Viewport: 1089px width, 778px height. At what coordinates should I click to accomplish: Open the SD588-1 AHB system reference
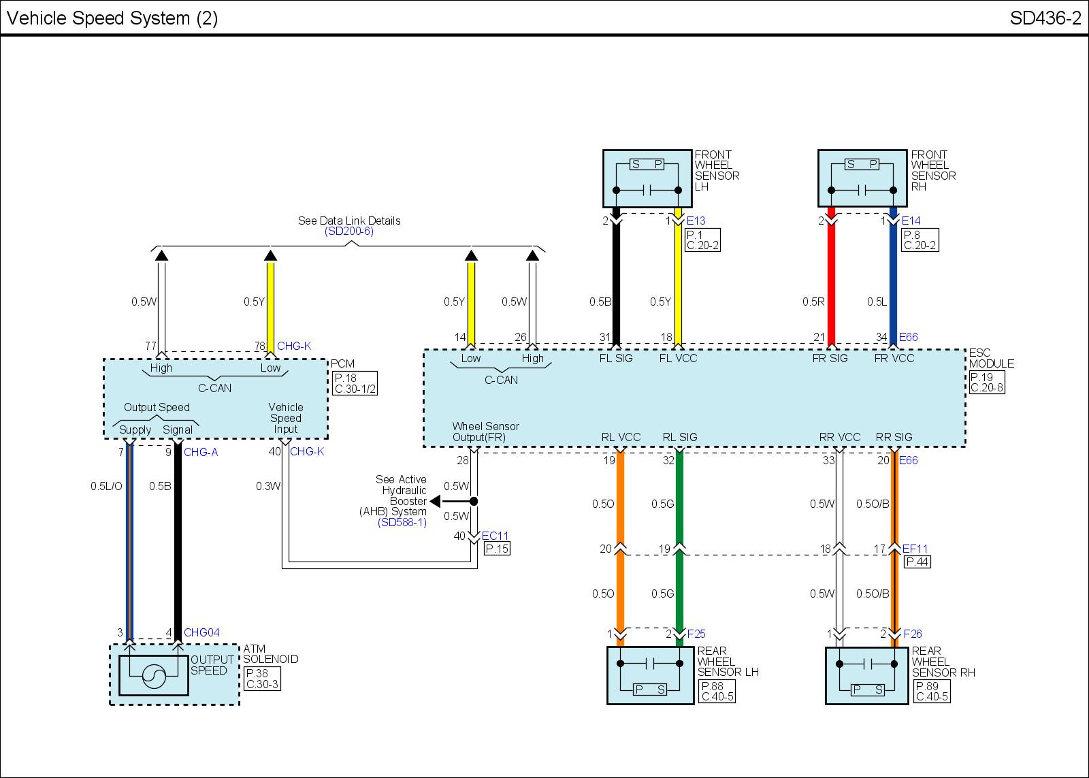[402, 523]
